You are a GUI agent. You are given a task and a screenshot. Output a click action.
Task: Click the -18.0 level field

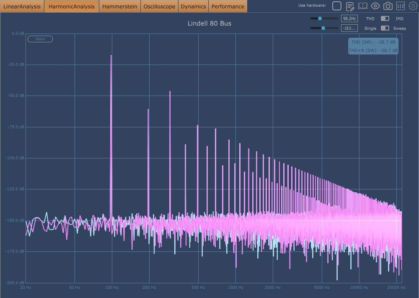349,28
